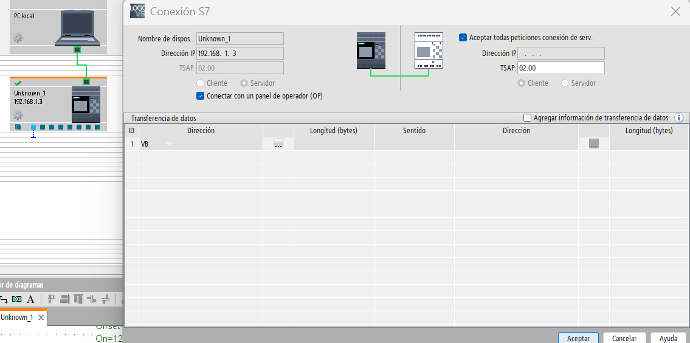Select the Unknown_1 LOGO device image
The width and height of the screenshot is (690, 343).
pyautogui.click(x=86, y=105)
